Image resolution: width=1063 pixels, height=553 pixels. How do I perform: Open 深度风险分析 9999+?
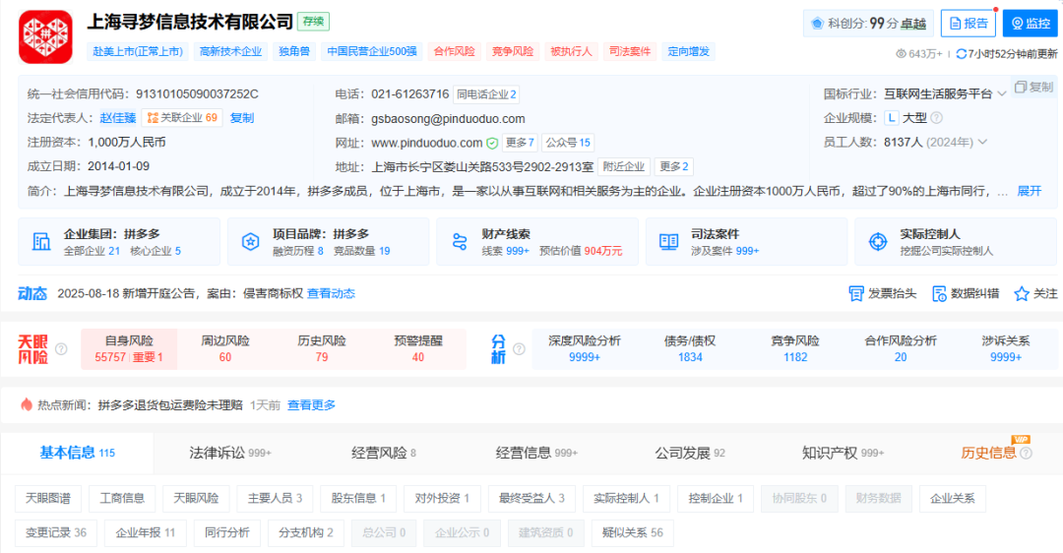585,349
